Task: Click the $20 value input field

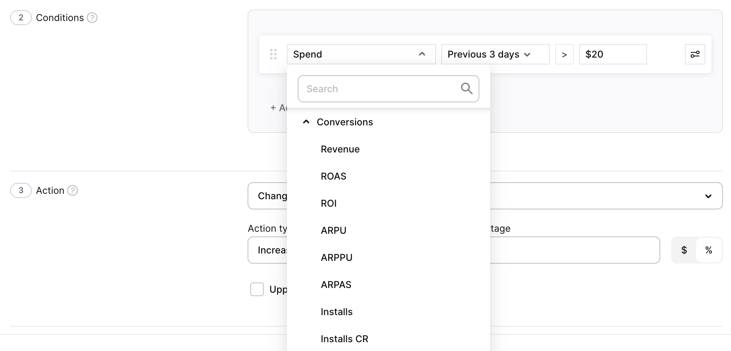Action: tap(612, 54)
